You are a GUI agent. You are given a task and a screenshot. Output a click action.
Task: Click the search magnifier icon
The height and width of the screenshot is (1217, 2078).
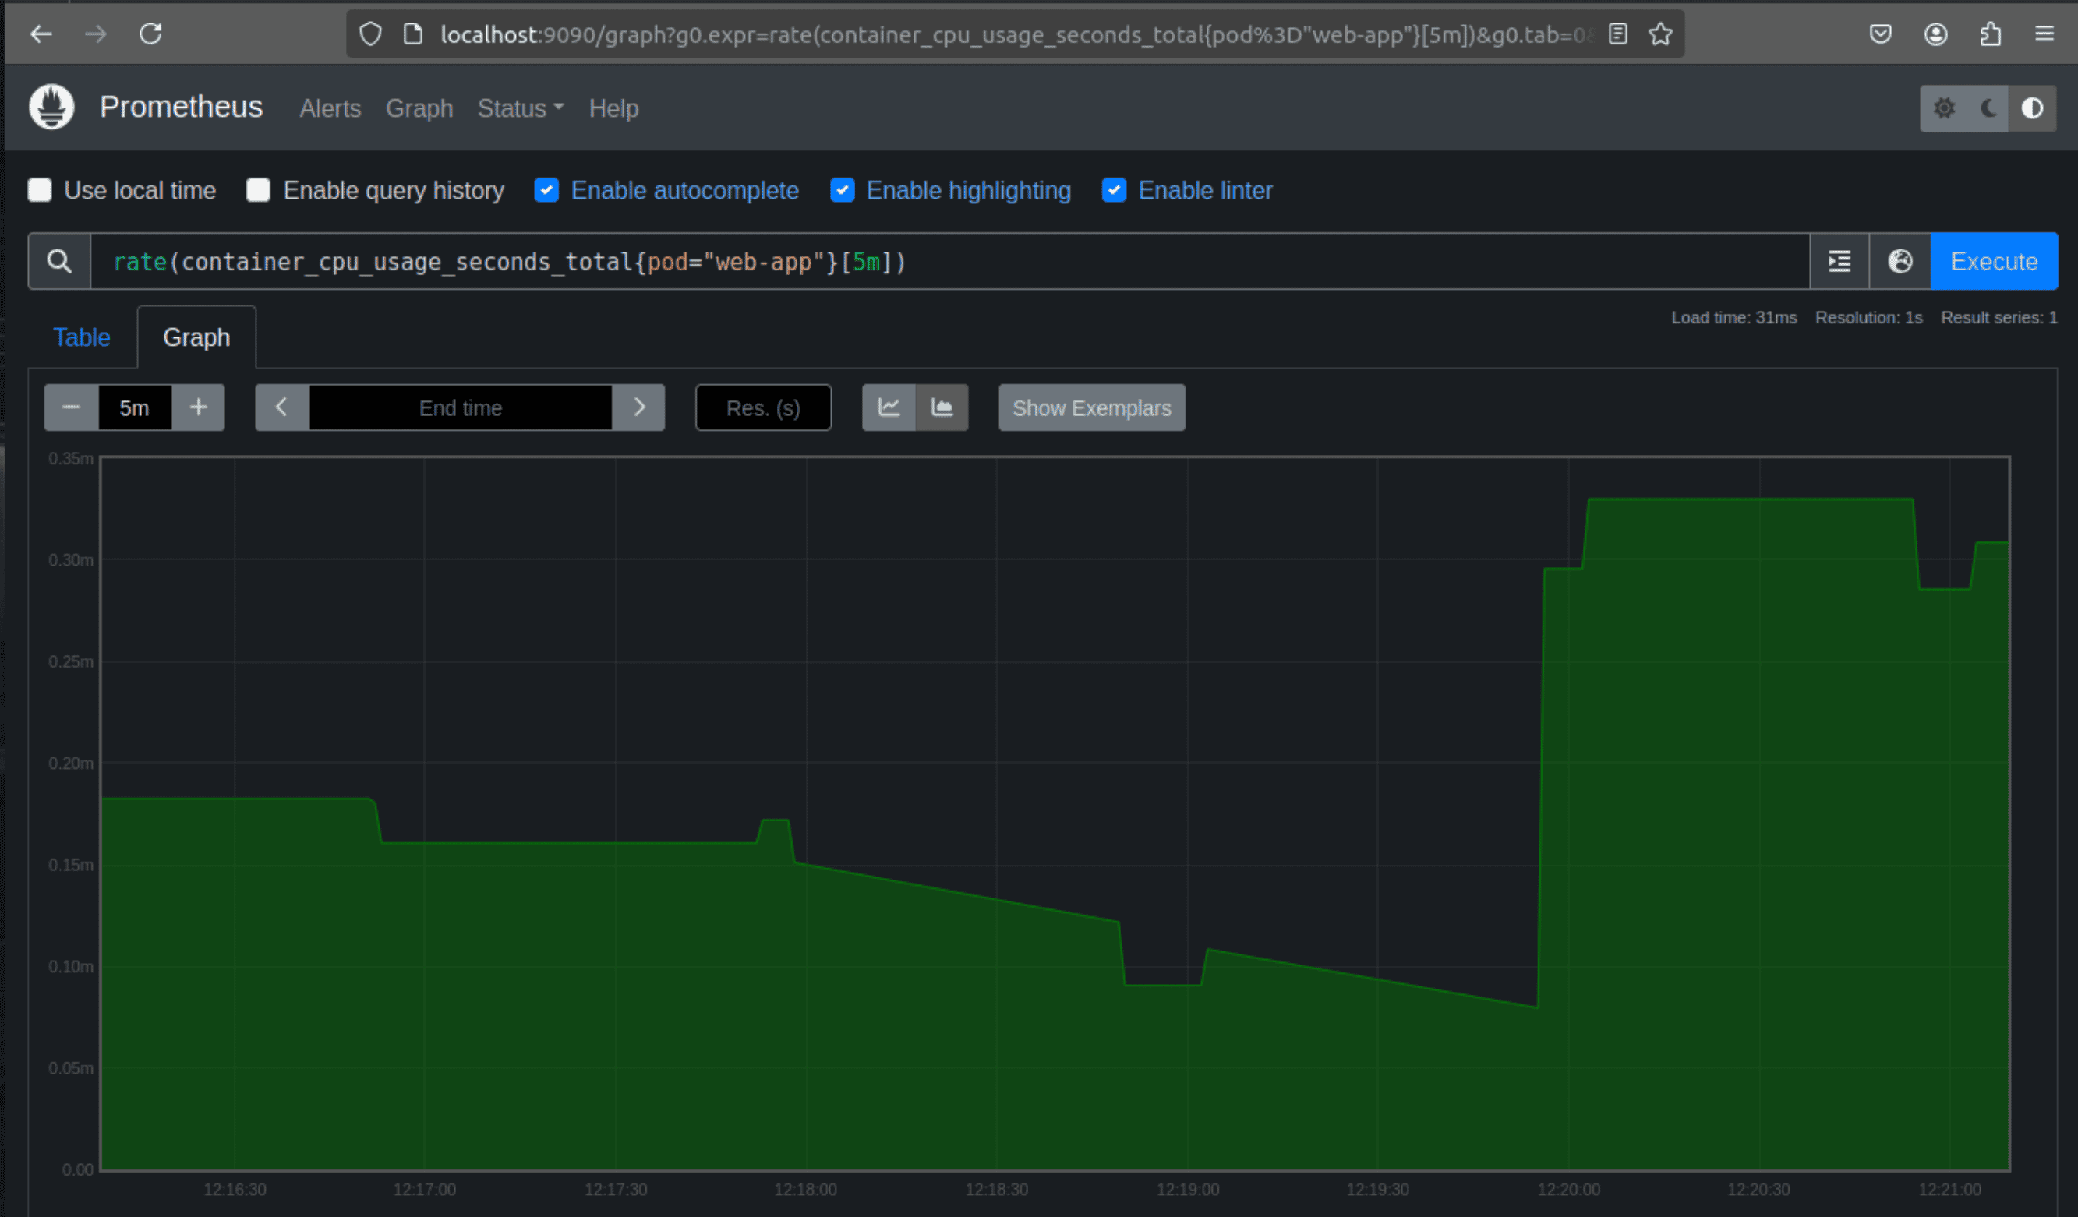click(x=59, y=261)
